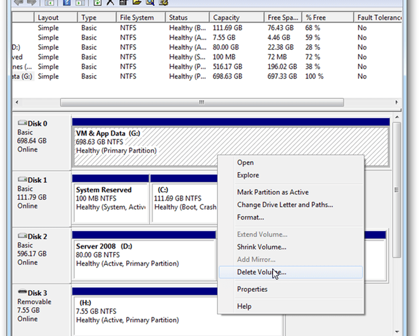Image resolution: width=419 pixels, height=336 pixels.
Task: Click the Back arrow toolbar icon
Action: click(x=19, y=3)
